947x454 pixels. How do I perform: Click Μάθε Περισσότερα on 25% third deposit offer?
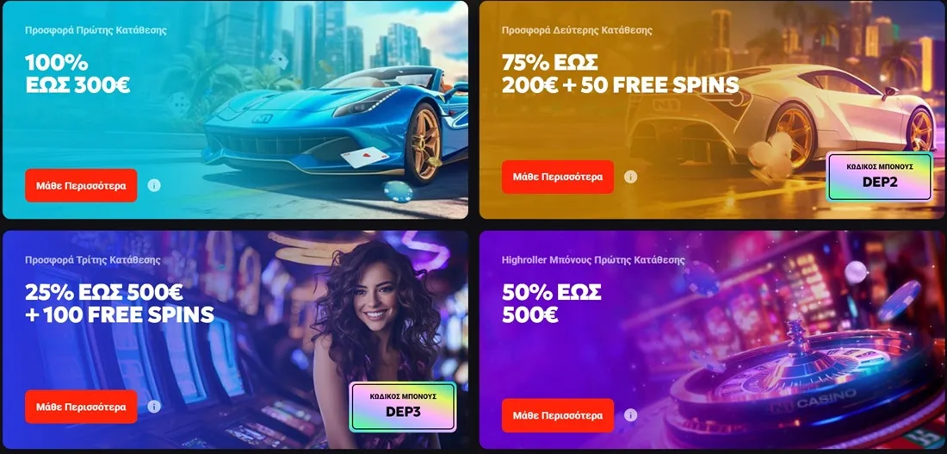pos(81,407)
